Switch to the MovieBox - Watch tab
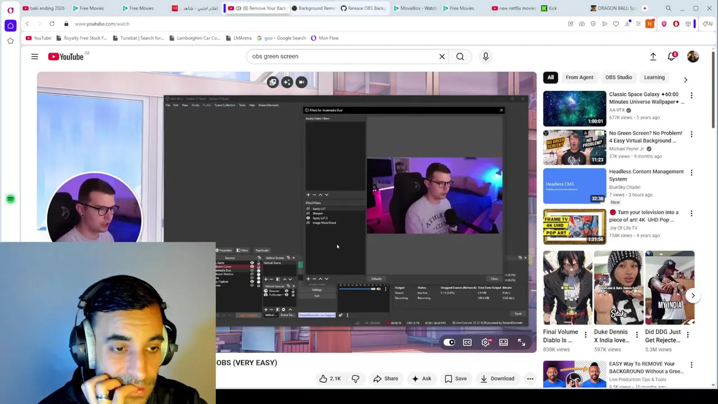The height and width of the screenshot is (404, 718). click(415, 8)
